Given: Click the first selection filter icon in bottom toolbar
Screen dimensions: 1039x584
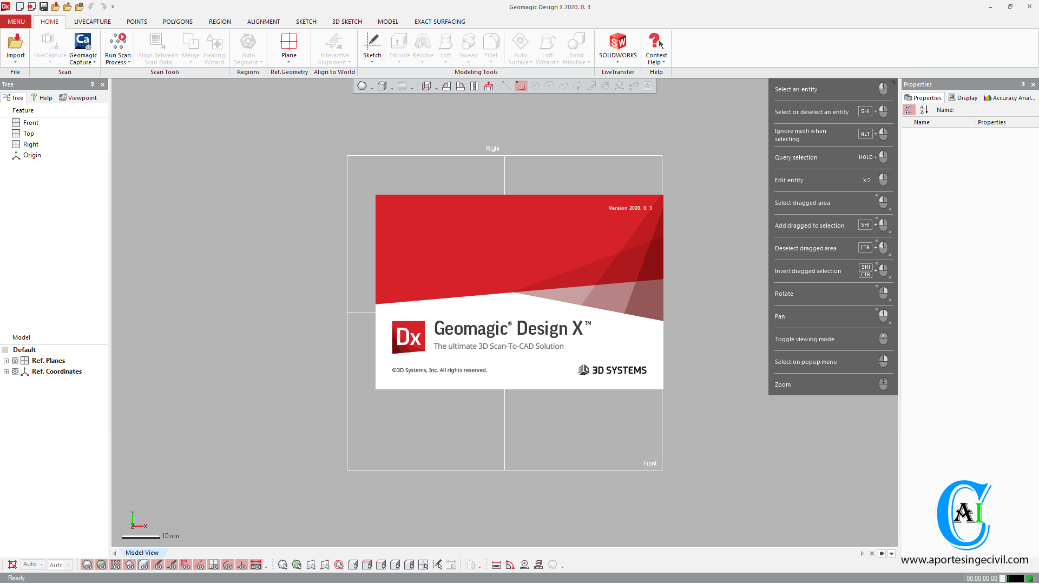Looking at the screenshot, I should (x=282, y=565).
